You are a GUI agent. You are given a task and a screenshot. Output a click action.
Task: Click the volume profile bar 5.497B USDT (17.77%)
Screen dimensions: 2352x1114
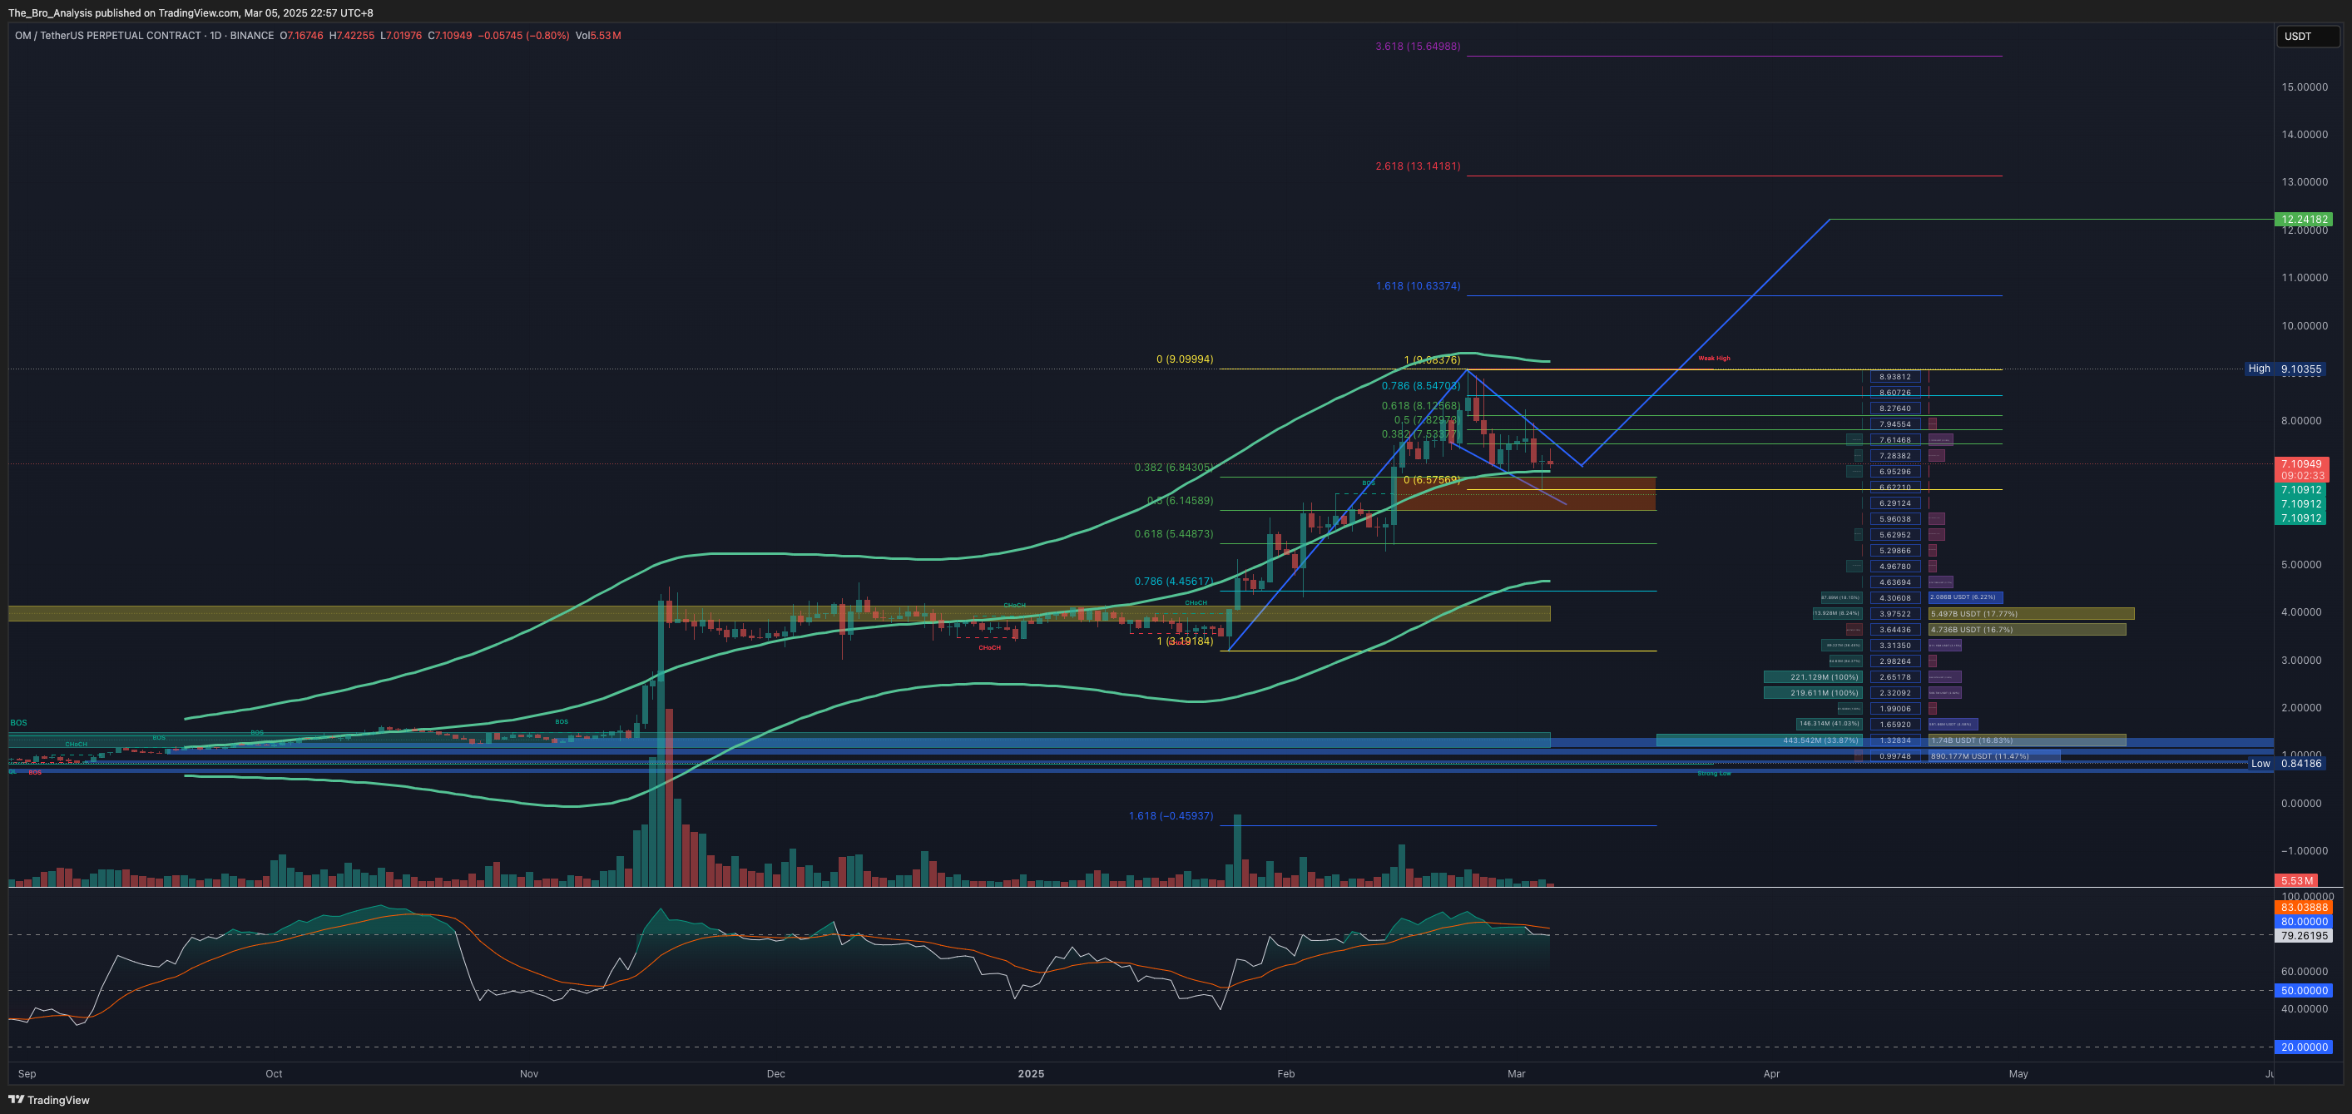pyautogui.click(x=2032, y=614)
